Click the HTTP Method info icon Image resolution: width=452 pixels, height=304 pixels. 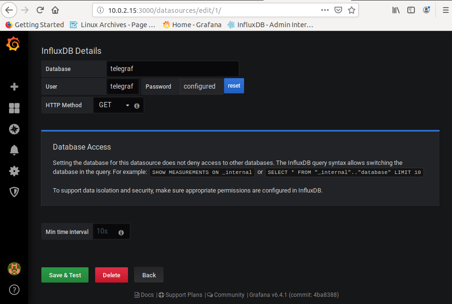point(137,106)
